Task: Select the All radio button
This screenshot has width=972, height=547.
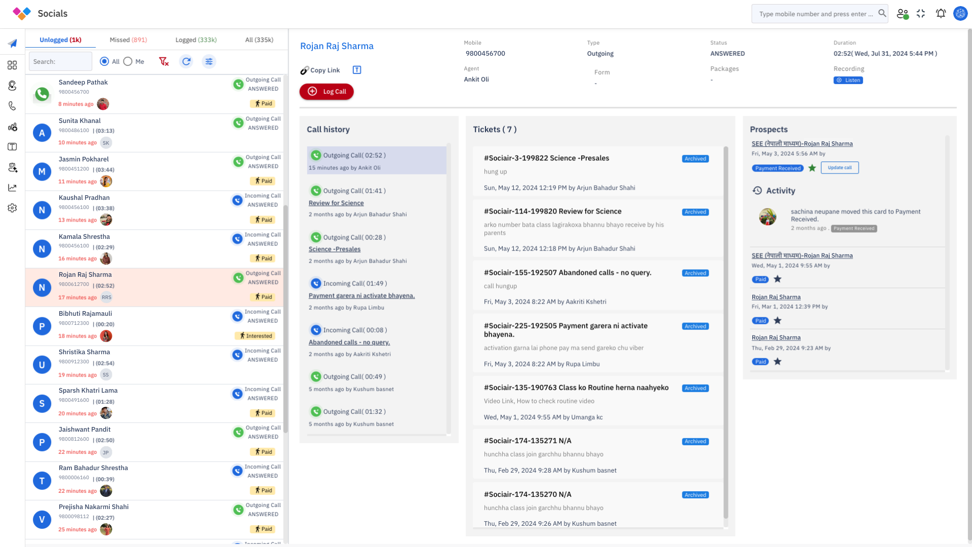Action: (x=104, y=61)
